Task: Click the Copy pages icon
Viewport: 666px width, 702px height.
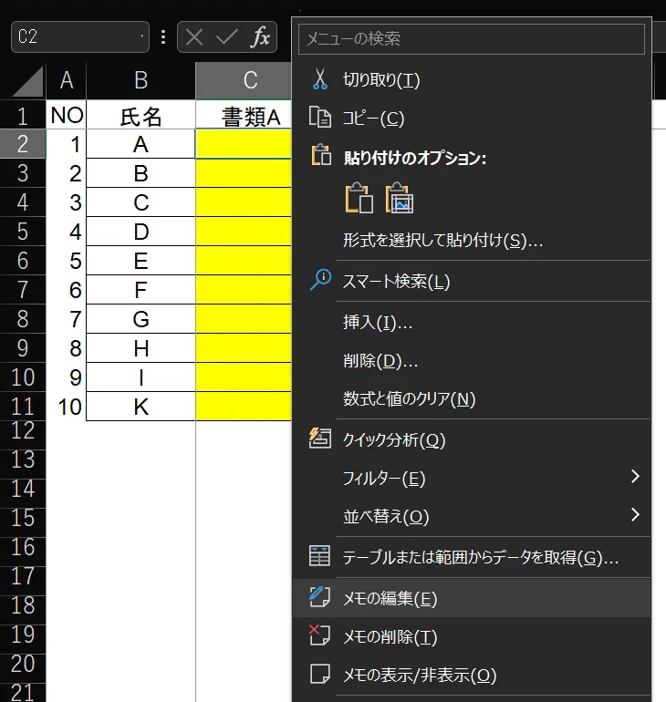Action: [x=320, y=118]
